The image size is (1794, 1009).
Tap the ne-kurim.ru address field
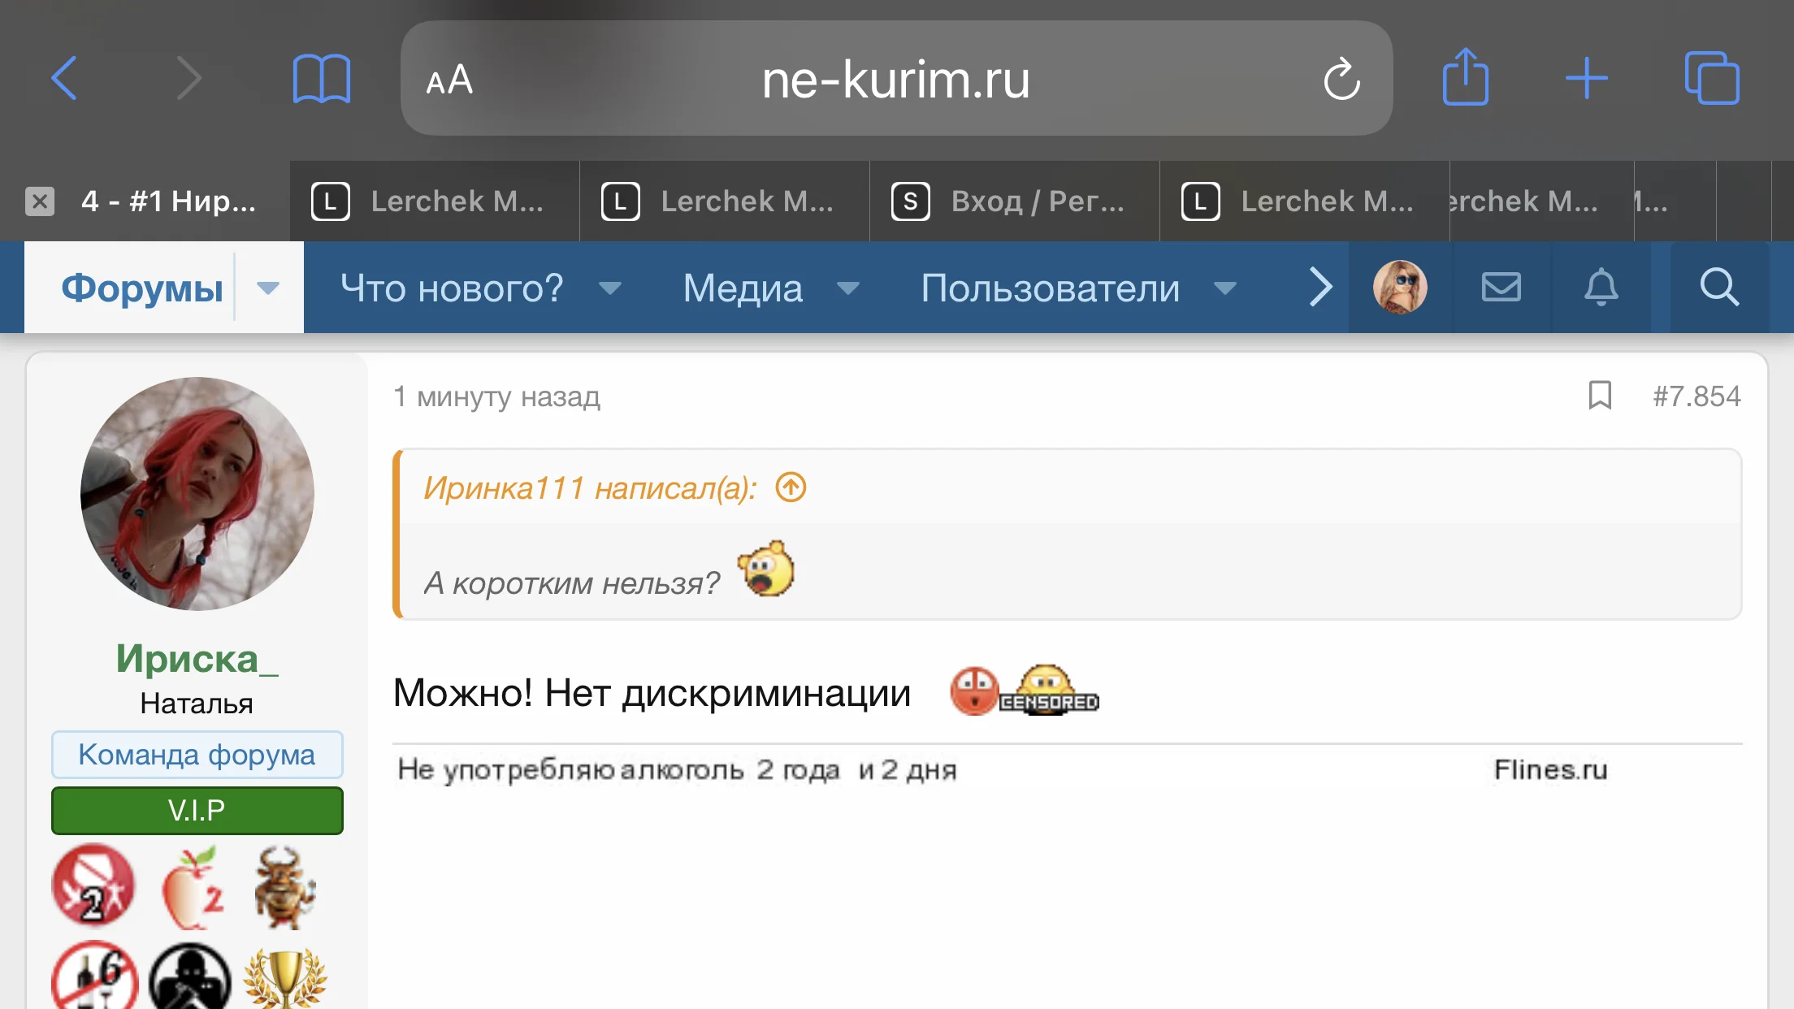click(895, 79)
